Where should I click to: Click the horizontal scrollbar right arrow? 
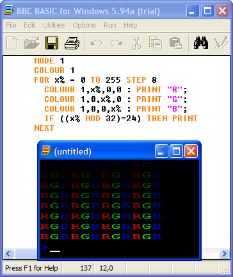224,254
